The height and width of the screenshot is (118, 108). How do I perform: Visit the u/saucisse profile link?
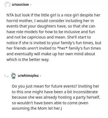pyautogui.click(x=20, y=5)
